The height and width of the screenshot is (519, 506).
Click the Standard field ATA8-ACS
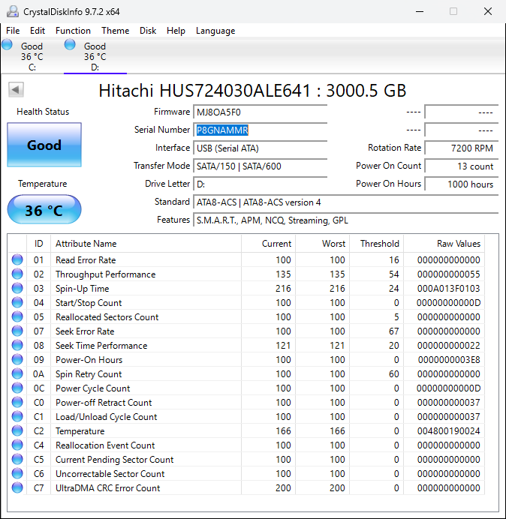pyautogui.click(x=346, y=202)
